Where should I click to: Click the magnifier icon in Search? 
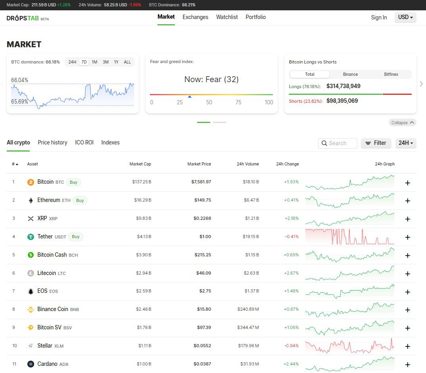pyautogui.click(x=324, y=143)
